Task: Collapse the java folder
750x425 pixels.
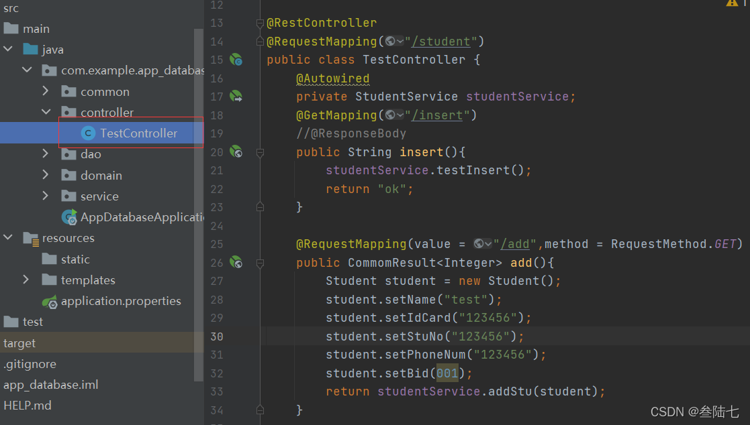Action: pyautogui.click(x=8, y=49)
